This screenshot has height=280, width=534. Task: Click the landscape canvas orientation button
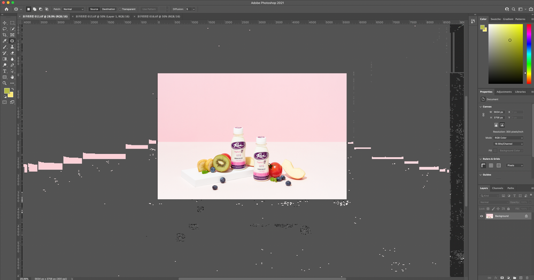(502, 125)
